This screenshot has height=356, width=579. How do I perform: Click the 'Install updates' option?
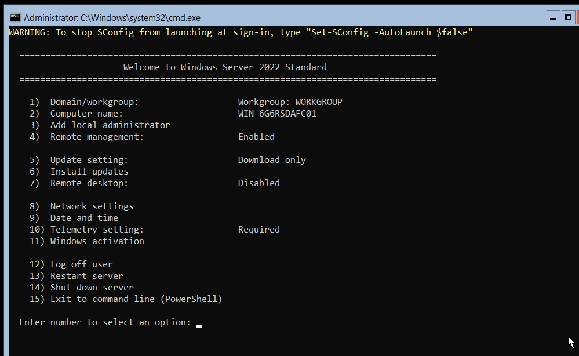coord(89,172)
